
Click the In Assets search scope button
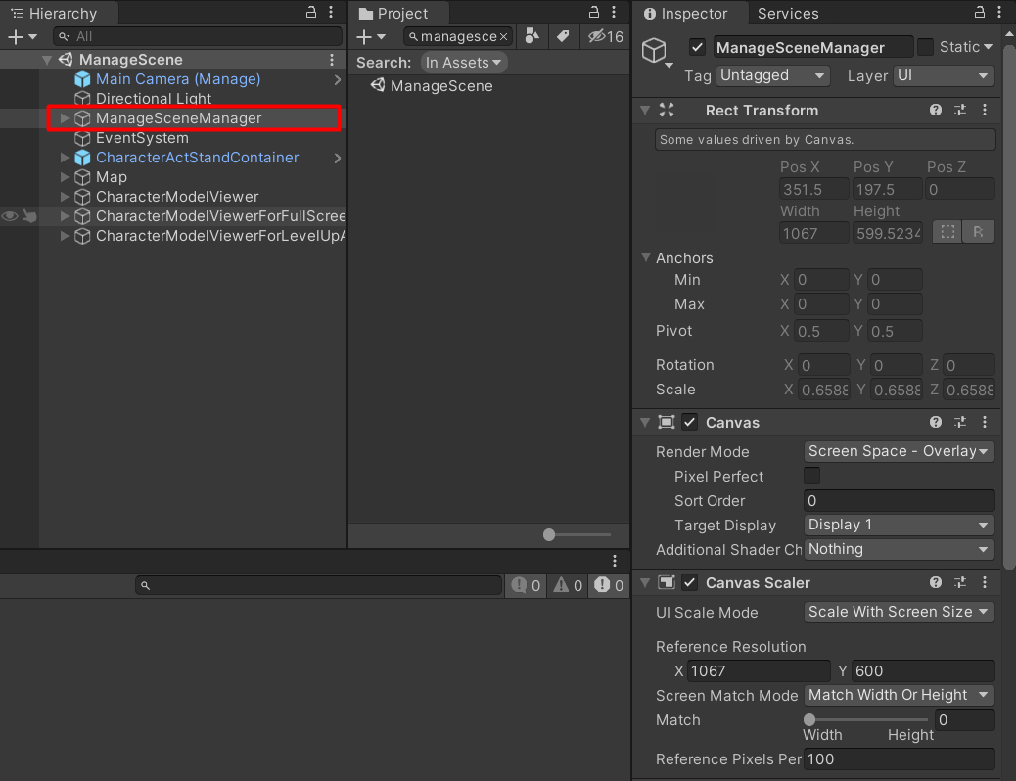click(x=463, y=62)
